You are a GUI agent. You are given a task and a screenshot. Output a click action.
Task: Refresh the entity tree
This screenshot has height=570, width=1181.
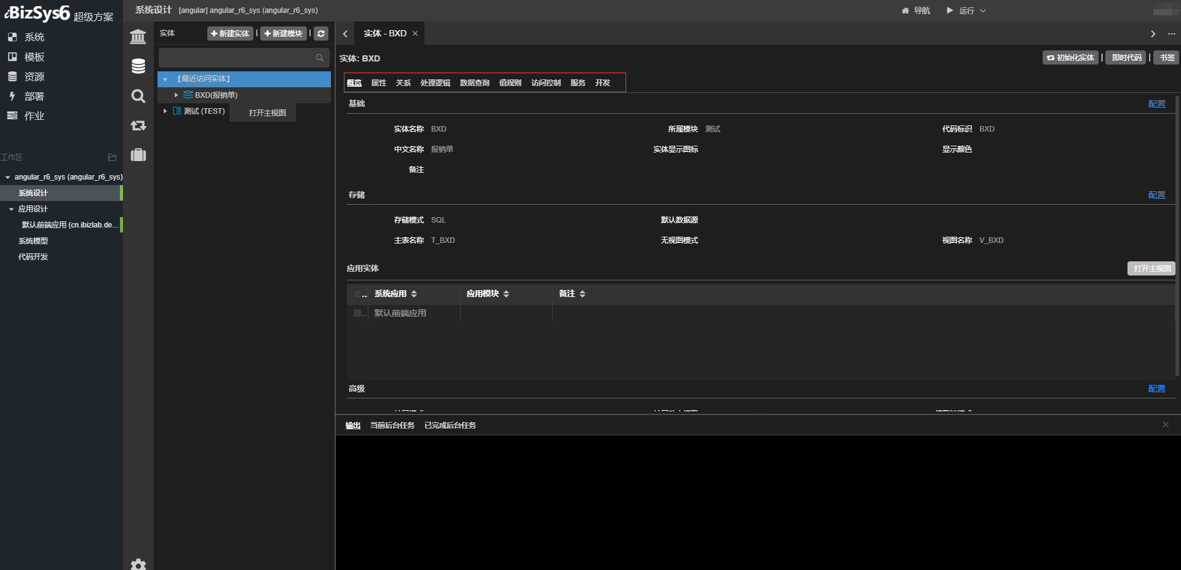321,33
